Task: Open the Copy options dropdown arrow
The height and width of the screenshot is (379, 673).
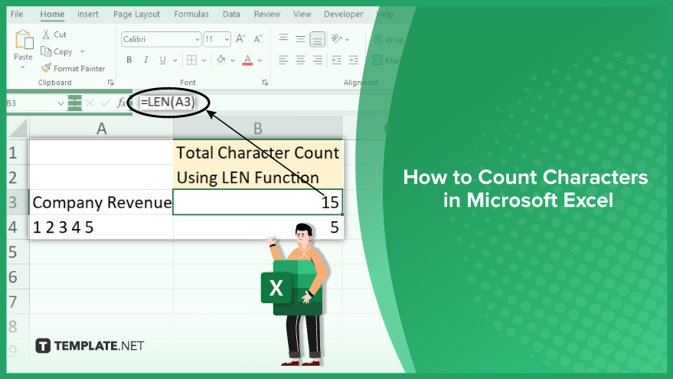Action: pos(82,51)
